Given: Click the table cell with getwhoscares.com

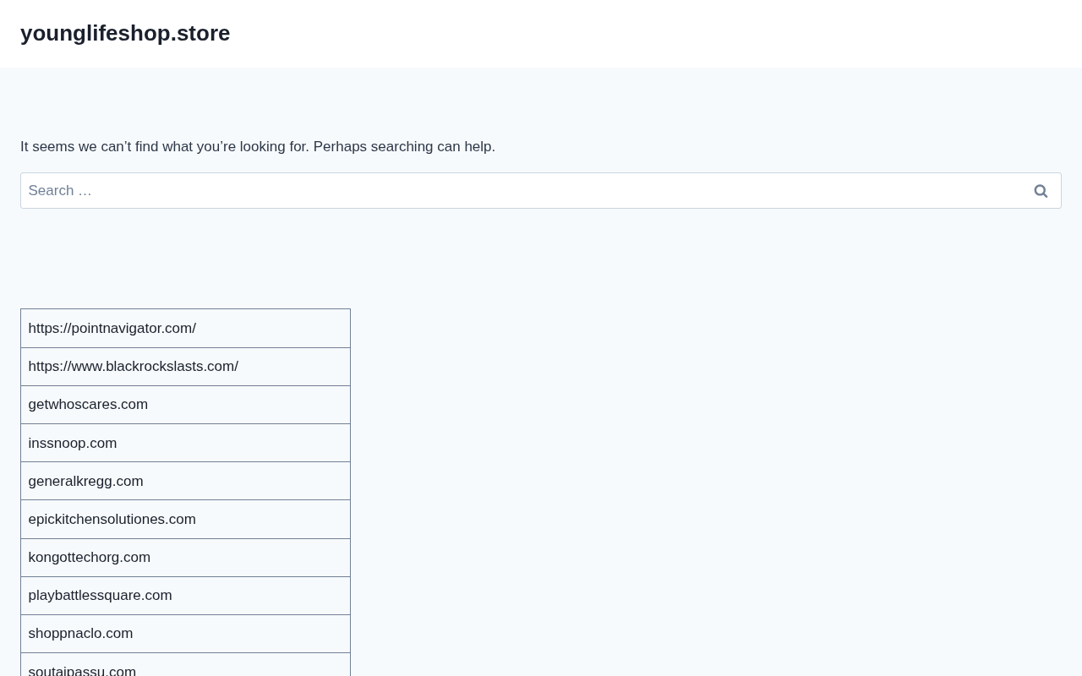Looking at the screenshot, I should 185,405.
